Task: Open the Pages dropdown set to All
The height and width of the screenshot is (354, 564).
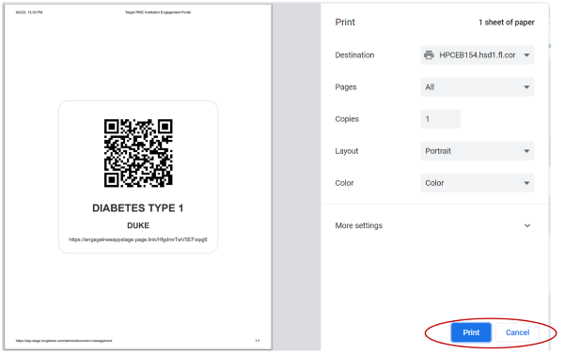Action: point(477,87)
